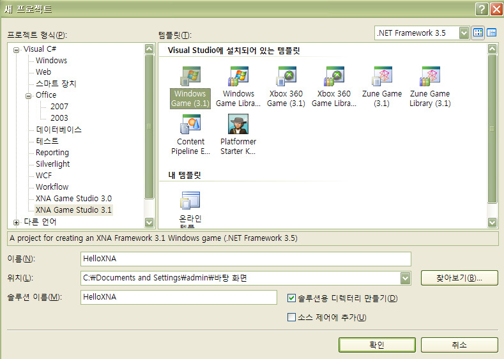
Task: Select smart device project type
Action: [x=56, y=84]
